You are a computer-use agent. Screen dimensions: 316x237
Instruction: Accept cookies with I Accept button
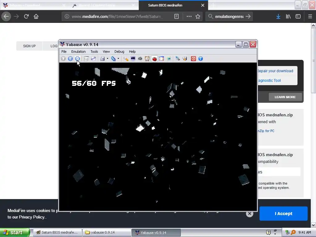coord(283,214)
